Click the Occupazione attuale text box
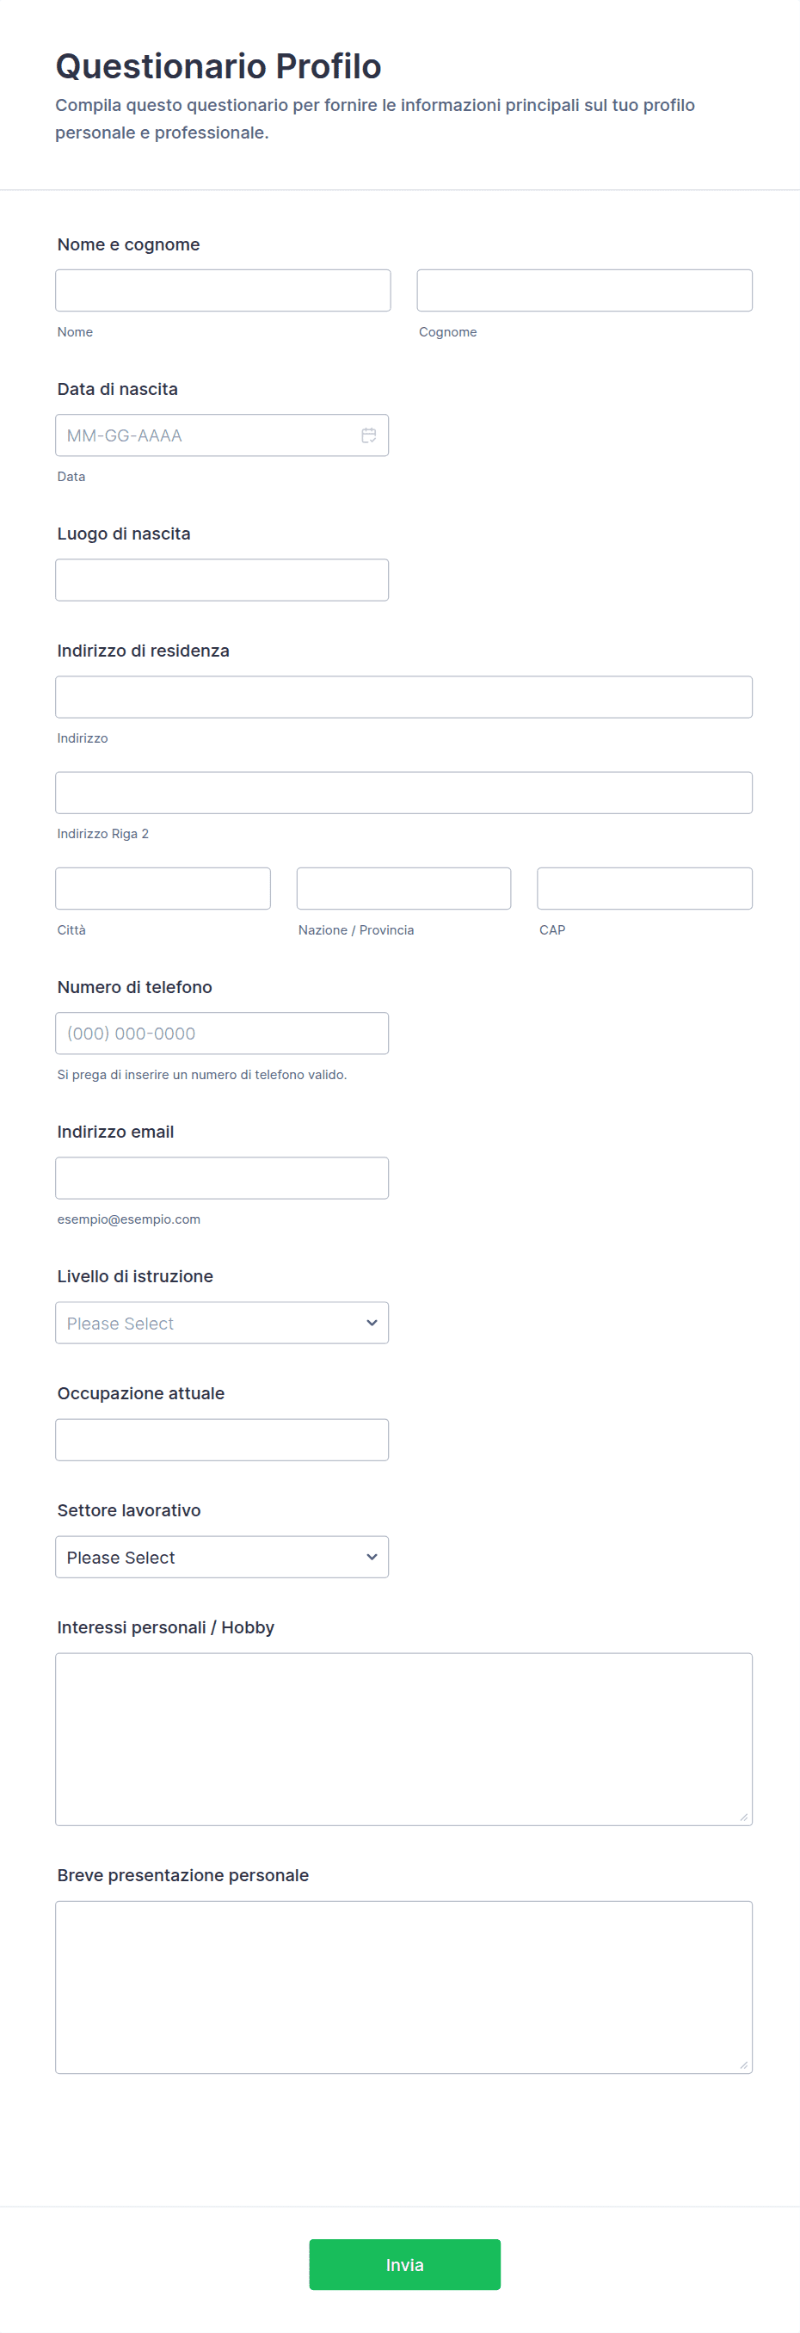Screen dimensions: 800x2333 (222, 1440)
